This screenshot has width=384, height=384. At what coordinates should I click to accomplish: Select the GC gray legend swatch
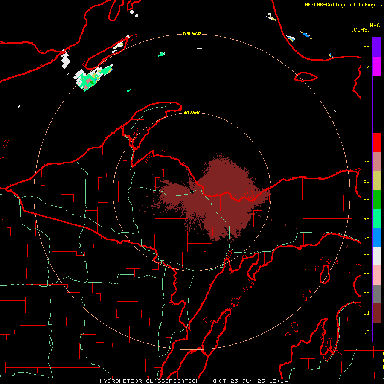[377, 294]
